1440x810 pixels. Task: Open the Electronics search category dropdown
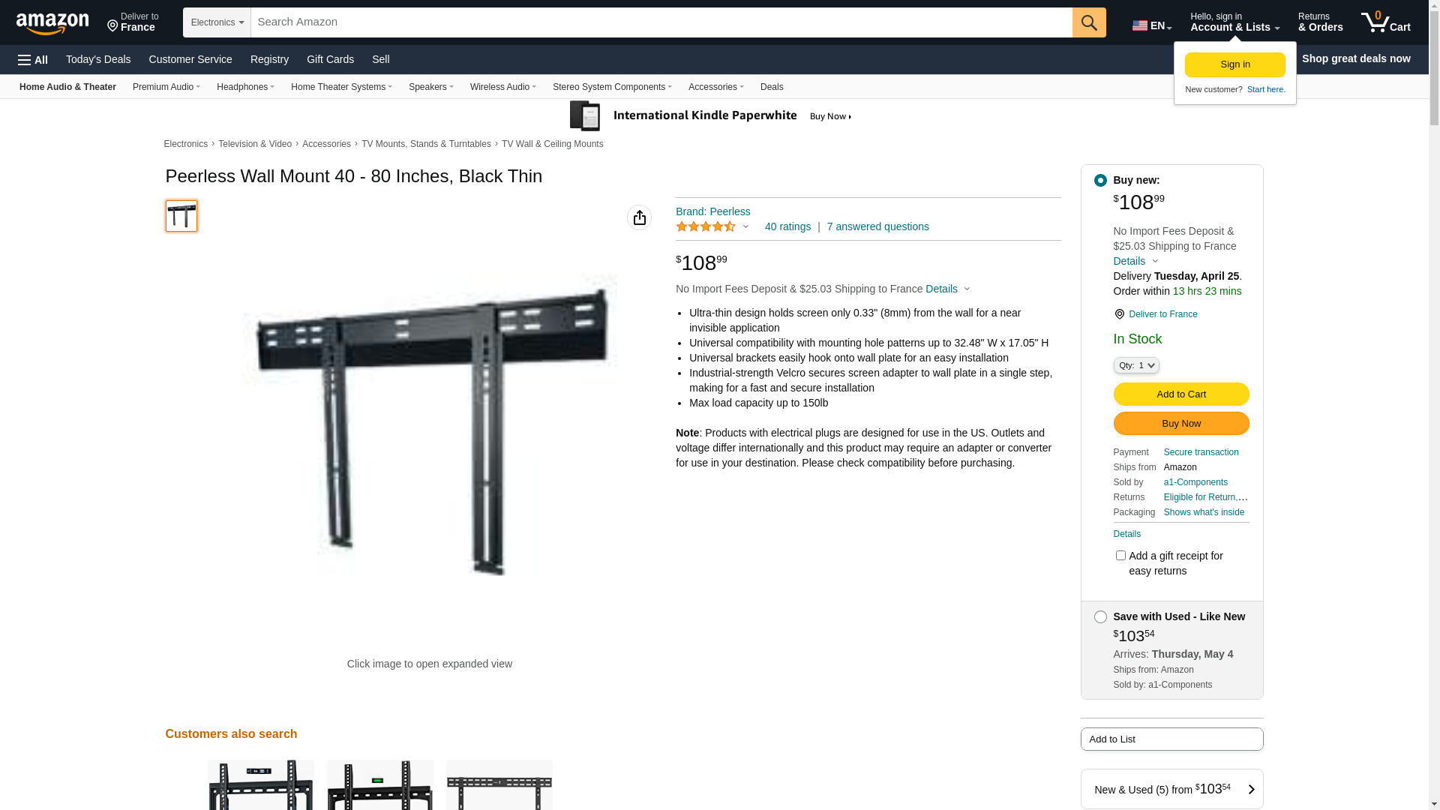pos(217,22)
